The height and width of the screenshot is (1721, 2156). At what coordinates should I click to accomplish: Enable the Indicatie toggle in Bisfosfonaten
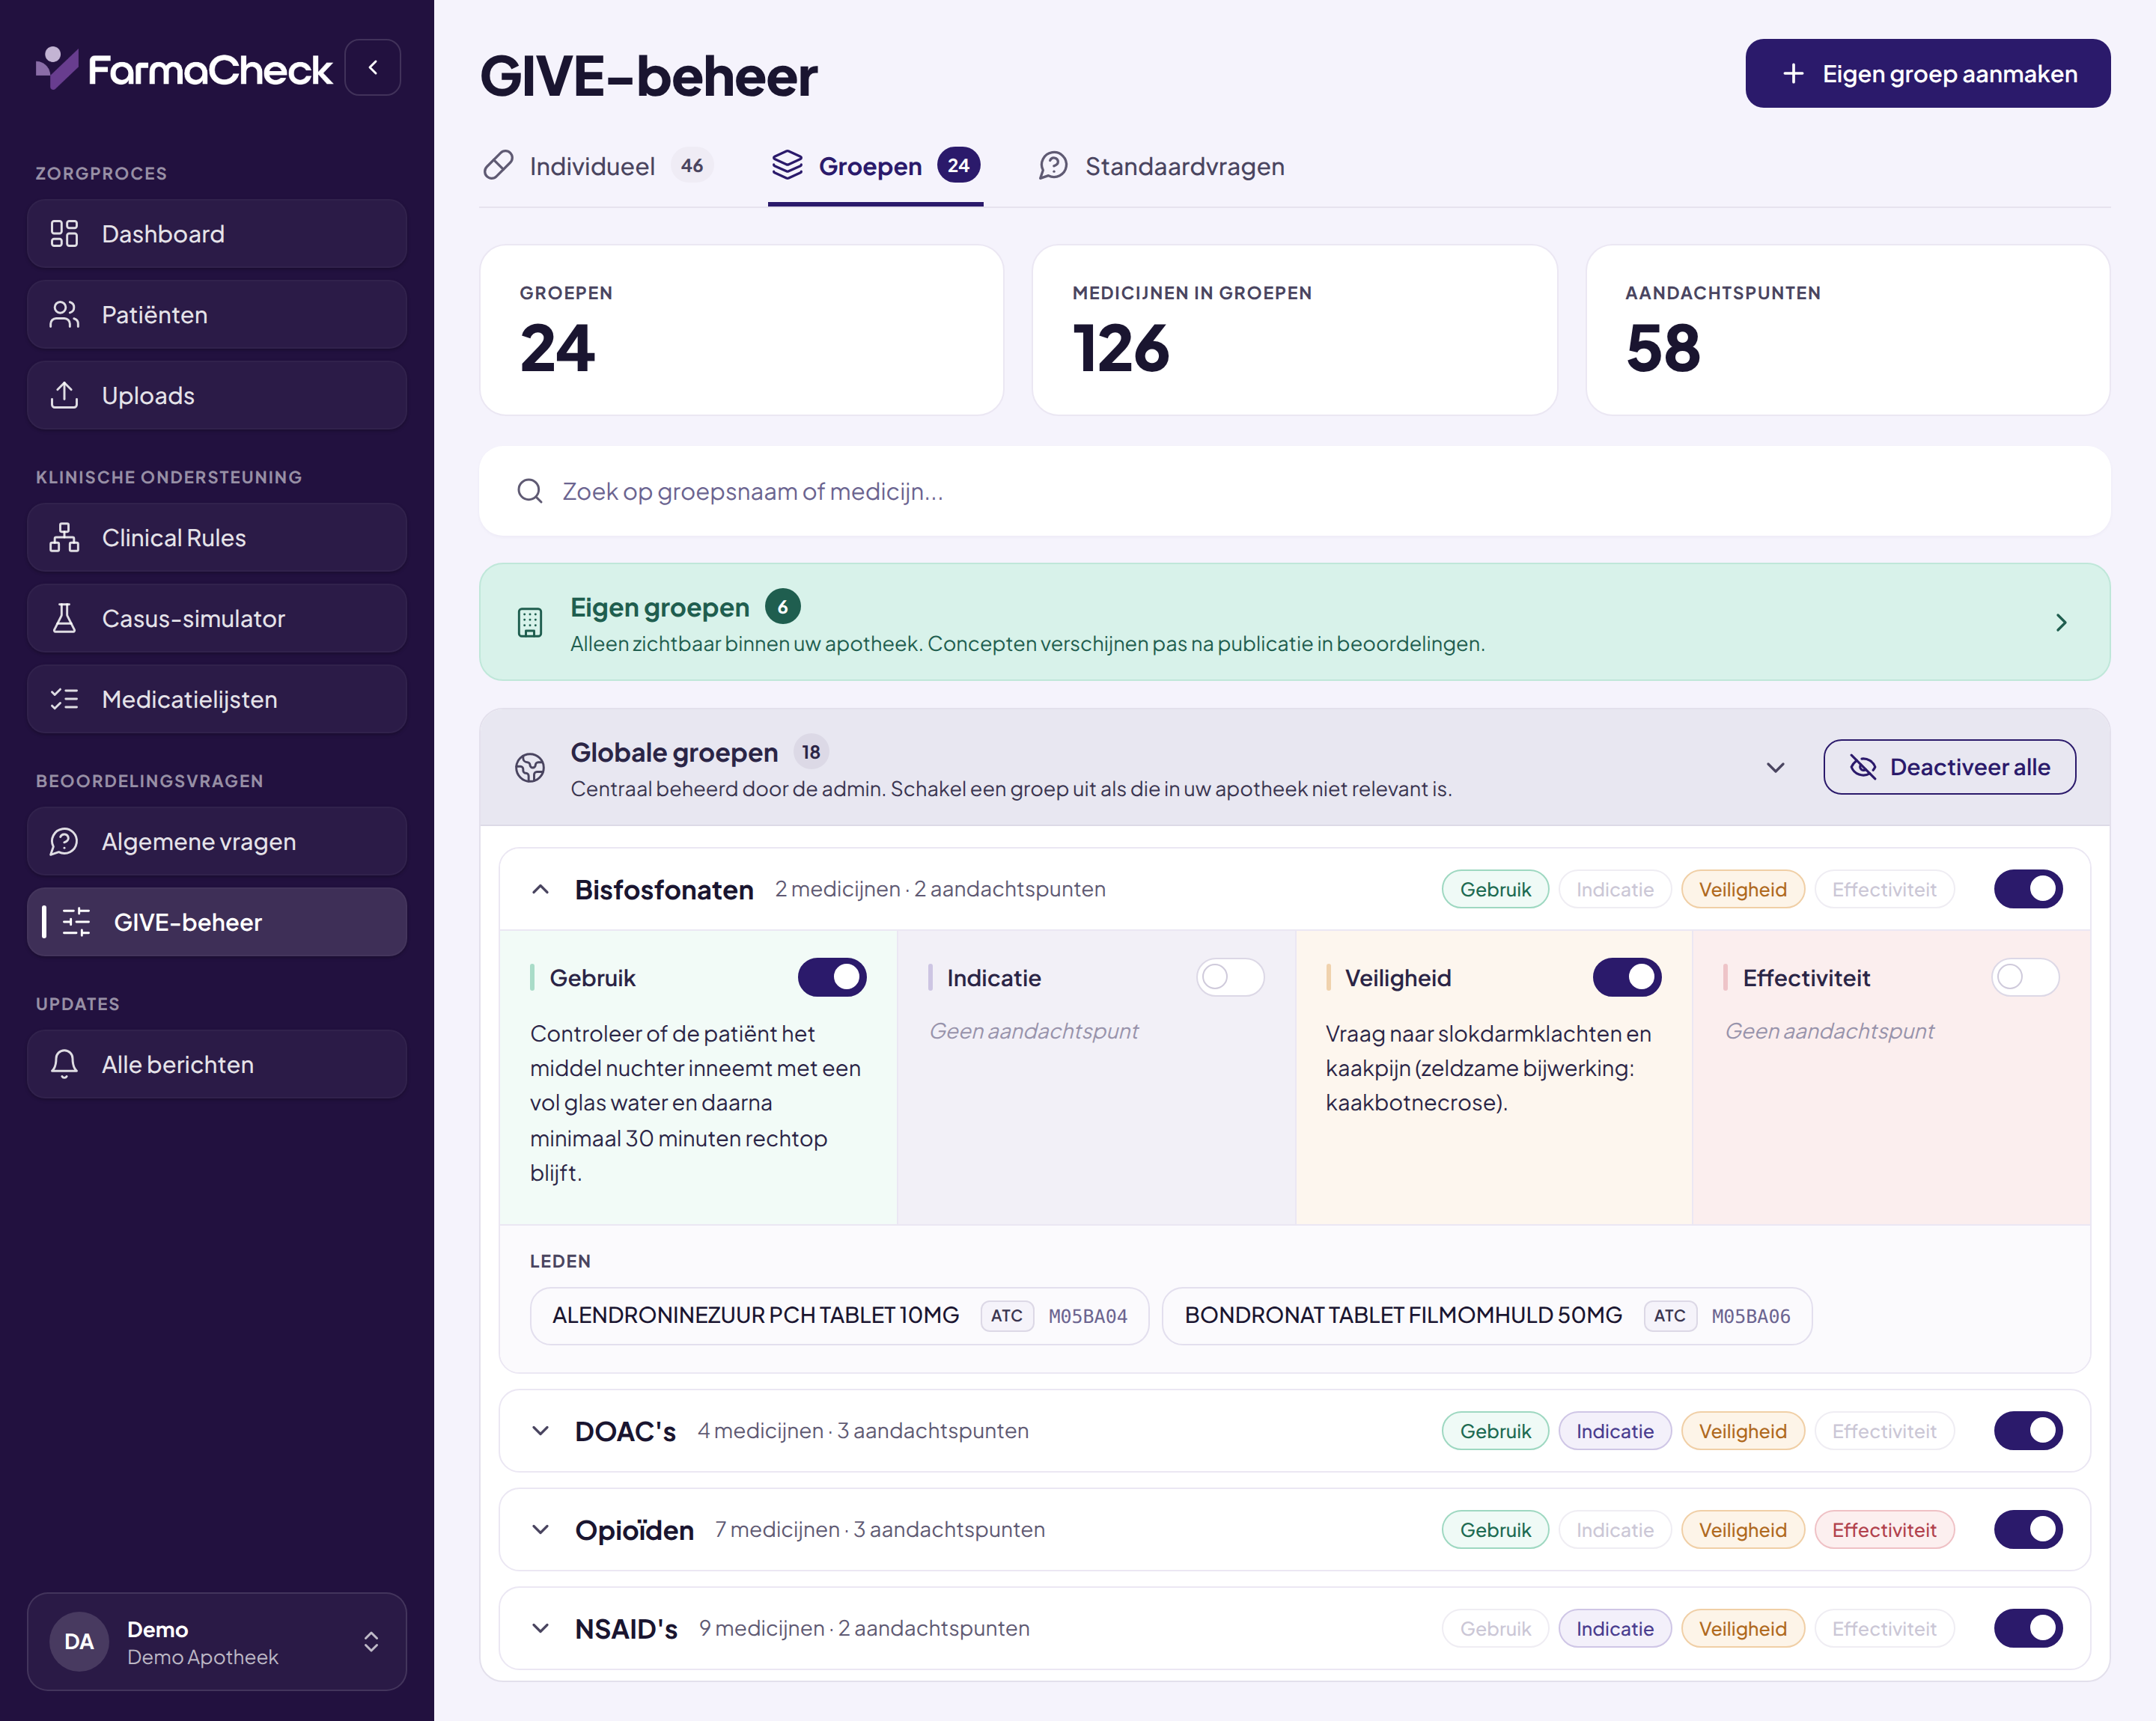coord(1230,977)
